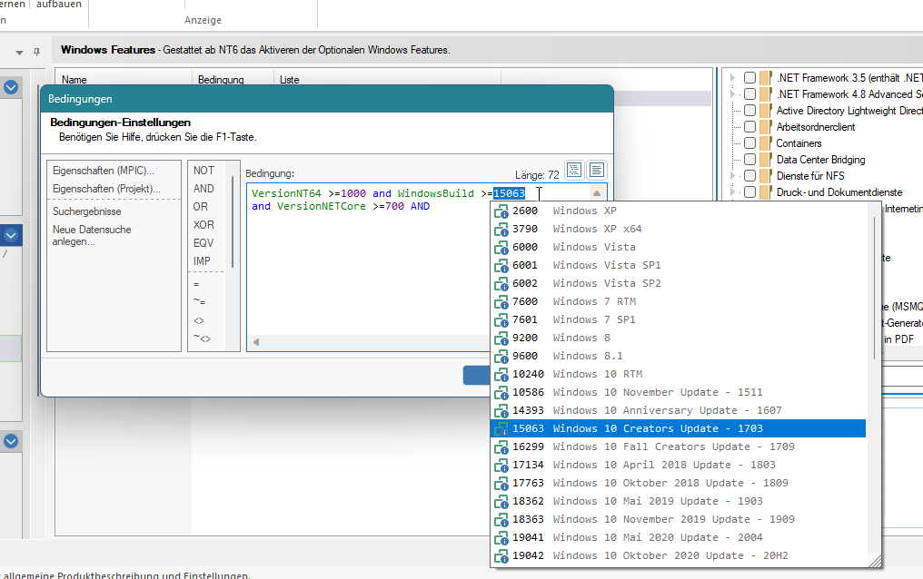
Task: Click the icon beside 2600 Windows XP
Action: click(x=501, y=211)
